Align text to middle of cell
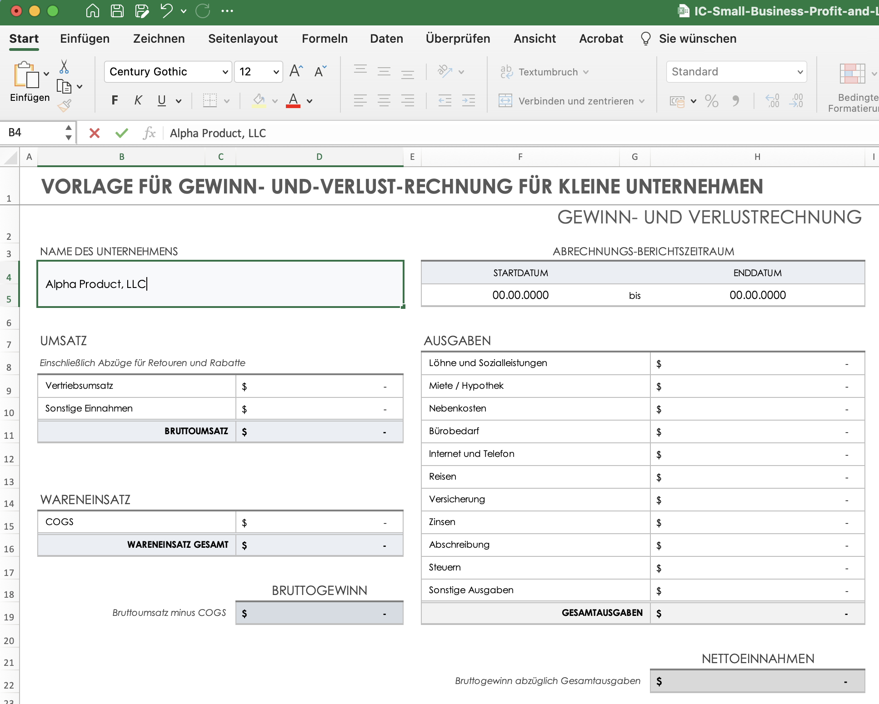Screen dimensions: 879x704 point(384,71)
